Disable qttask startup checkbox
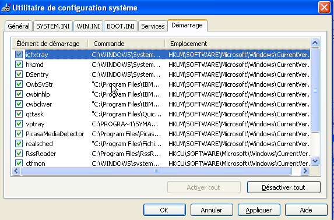This screenshot has height=220, width=334. point(19,114)
